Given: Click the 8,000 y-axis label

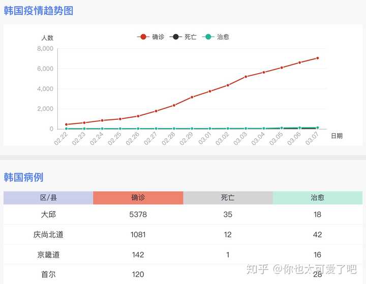Looking at the screenshot, I should 45,49.
